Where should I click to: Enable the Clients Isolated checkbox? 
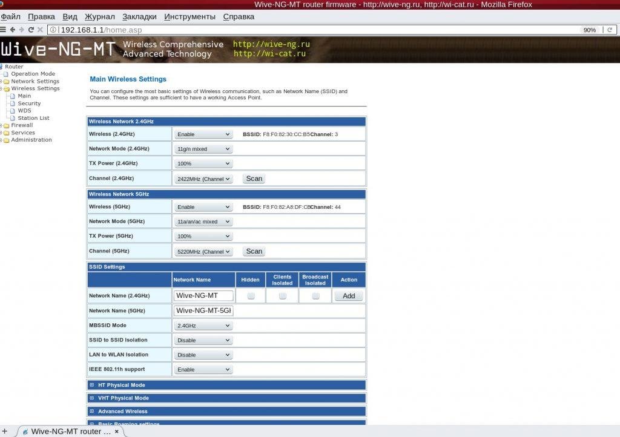[282, 296]
